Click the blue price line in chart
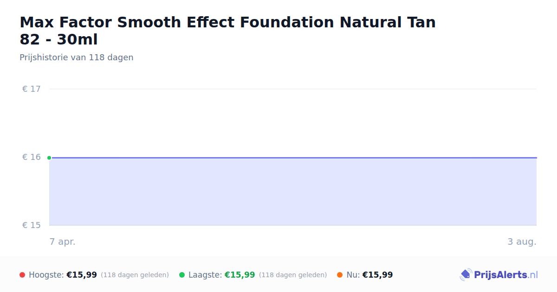The width and height of the screenshot is (557, 292). 293,158
